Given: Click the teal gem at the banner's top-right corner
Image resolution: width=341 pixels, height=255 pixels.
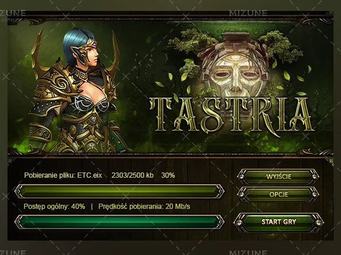Looking at the screenshot, I should click(x=331, y=12).
